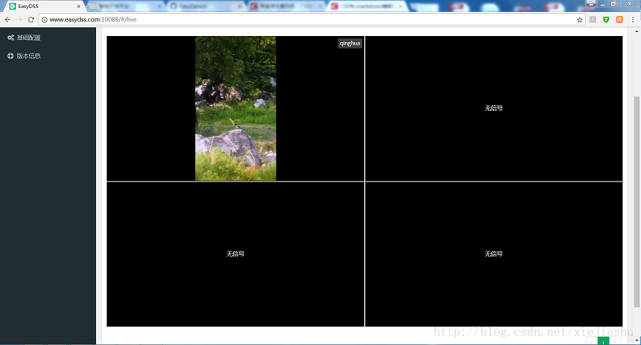This screenshot has width=641, height=345.
Task: Click the qinghua live video feed
Action: point(235,108)
